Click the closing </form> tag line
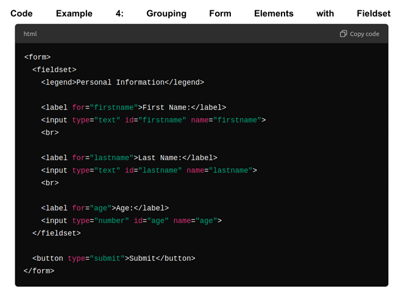This screenshot has height=301, width=404. [39, 271]
